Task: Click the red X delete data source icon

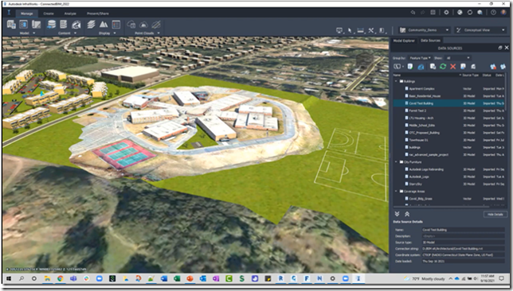Action: point(452,67)
